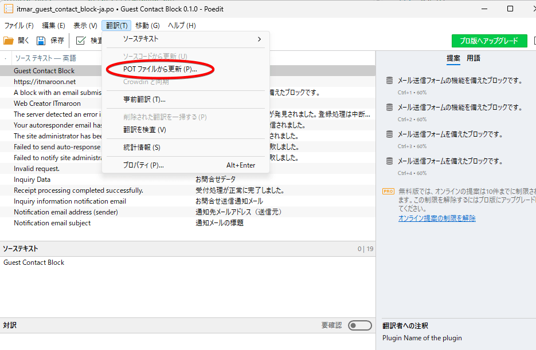The height and width of the screenshot is (350, 536).
Task: Select the Invalid request. row
Action: (187, 169)
